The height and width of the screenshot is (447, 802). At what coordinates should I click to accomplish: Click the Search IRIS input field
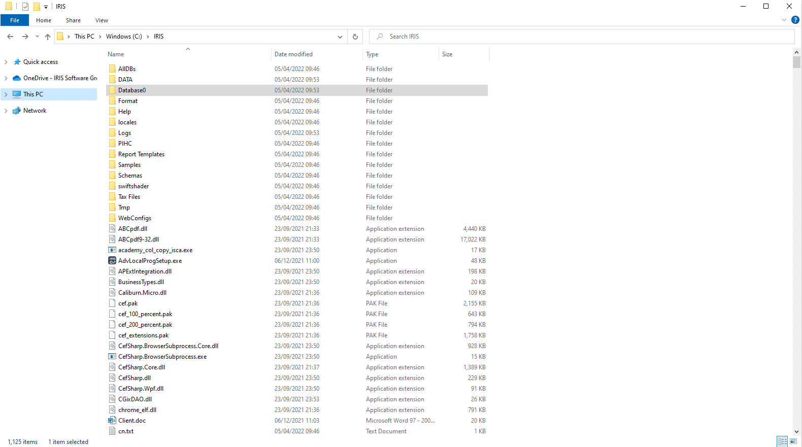(x=581, y=37)
